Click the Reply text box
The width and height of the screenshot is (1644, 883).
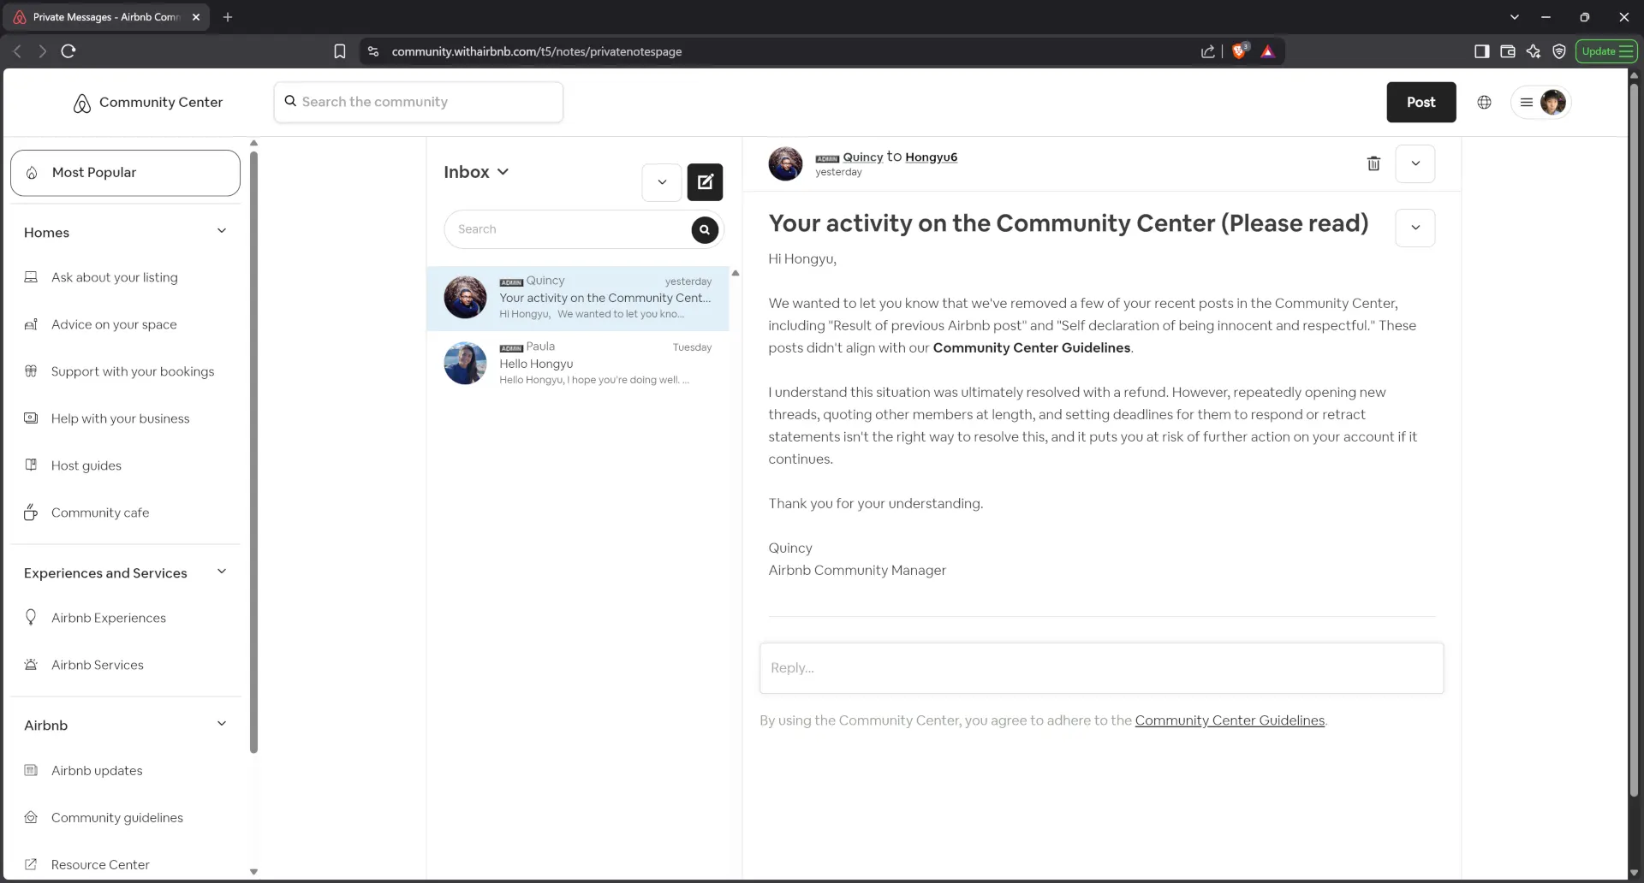[1101, 668]
